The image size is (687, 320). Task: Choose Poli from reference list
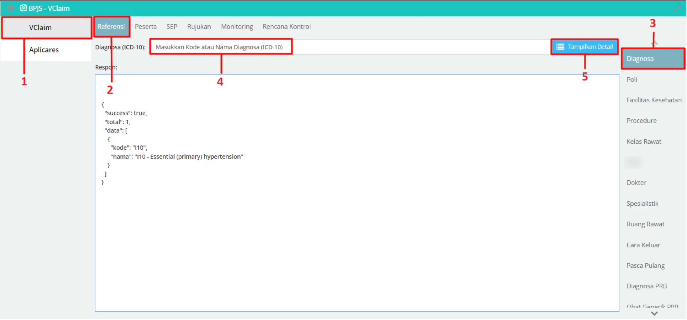[632, 79]
